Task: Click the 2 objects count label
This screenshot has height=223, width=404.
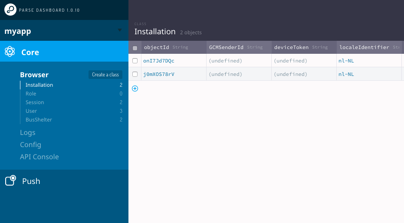Action: click(x=191, y=33)
